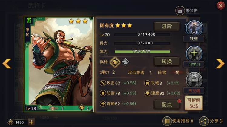This screenshot has width=227, height=127.
Task: Toggle the 未保护 lock protection icon
Action: (180, 11)
